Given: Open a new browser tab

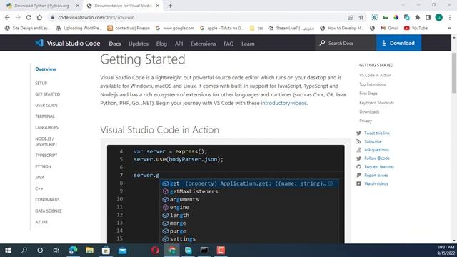Looking at the screenshot, I should click(x=170, y=6).
